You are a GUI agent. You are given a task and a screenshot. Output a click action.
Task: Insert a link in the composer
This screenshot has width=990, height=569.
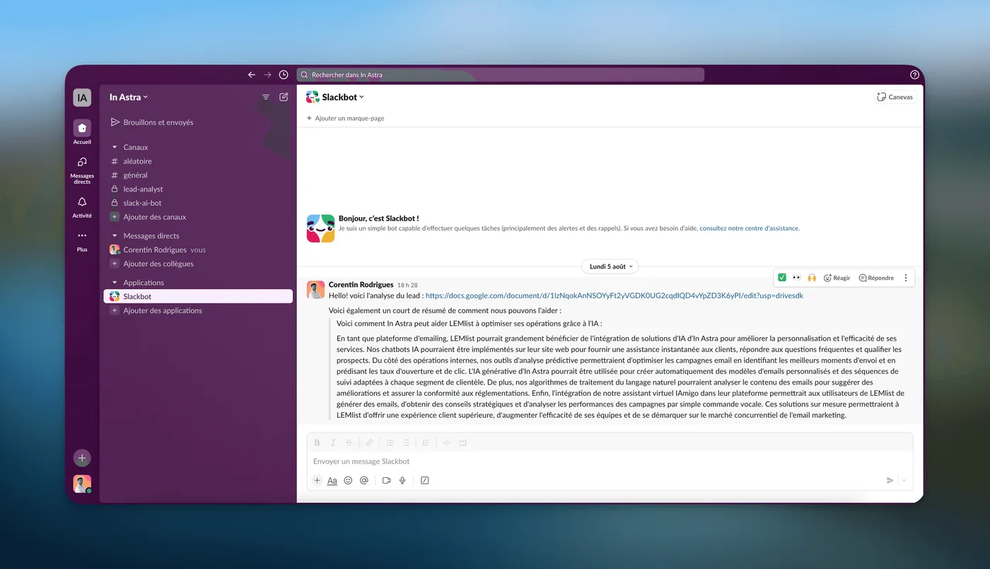(369, 442)
